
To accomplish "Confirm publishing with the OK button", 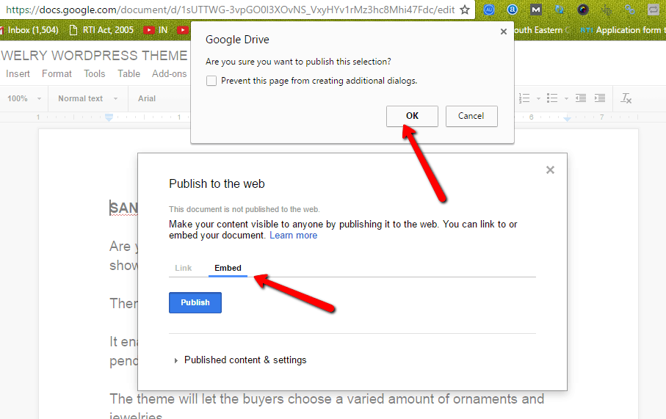I will pyautogui.click(x=412, y=116).
